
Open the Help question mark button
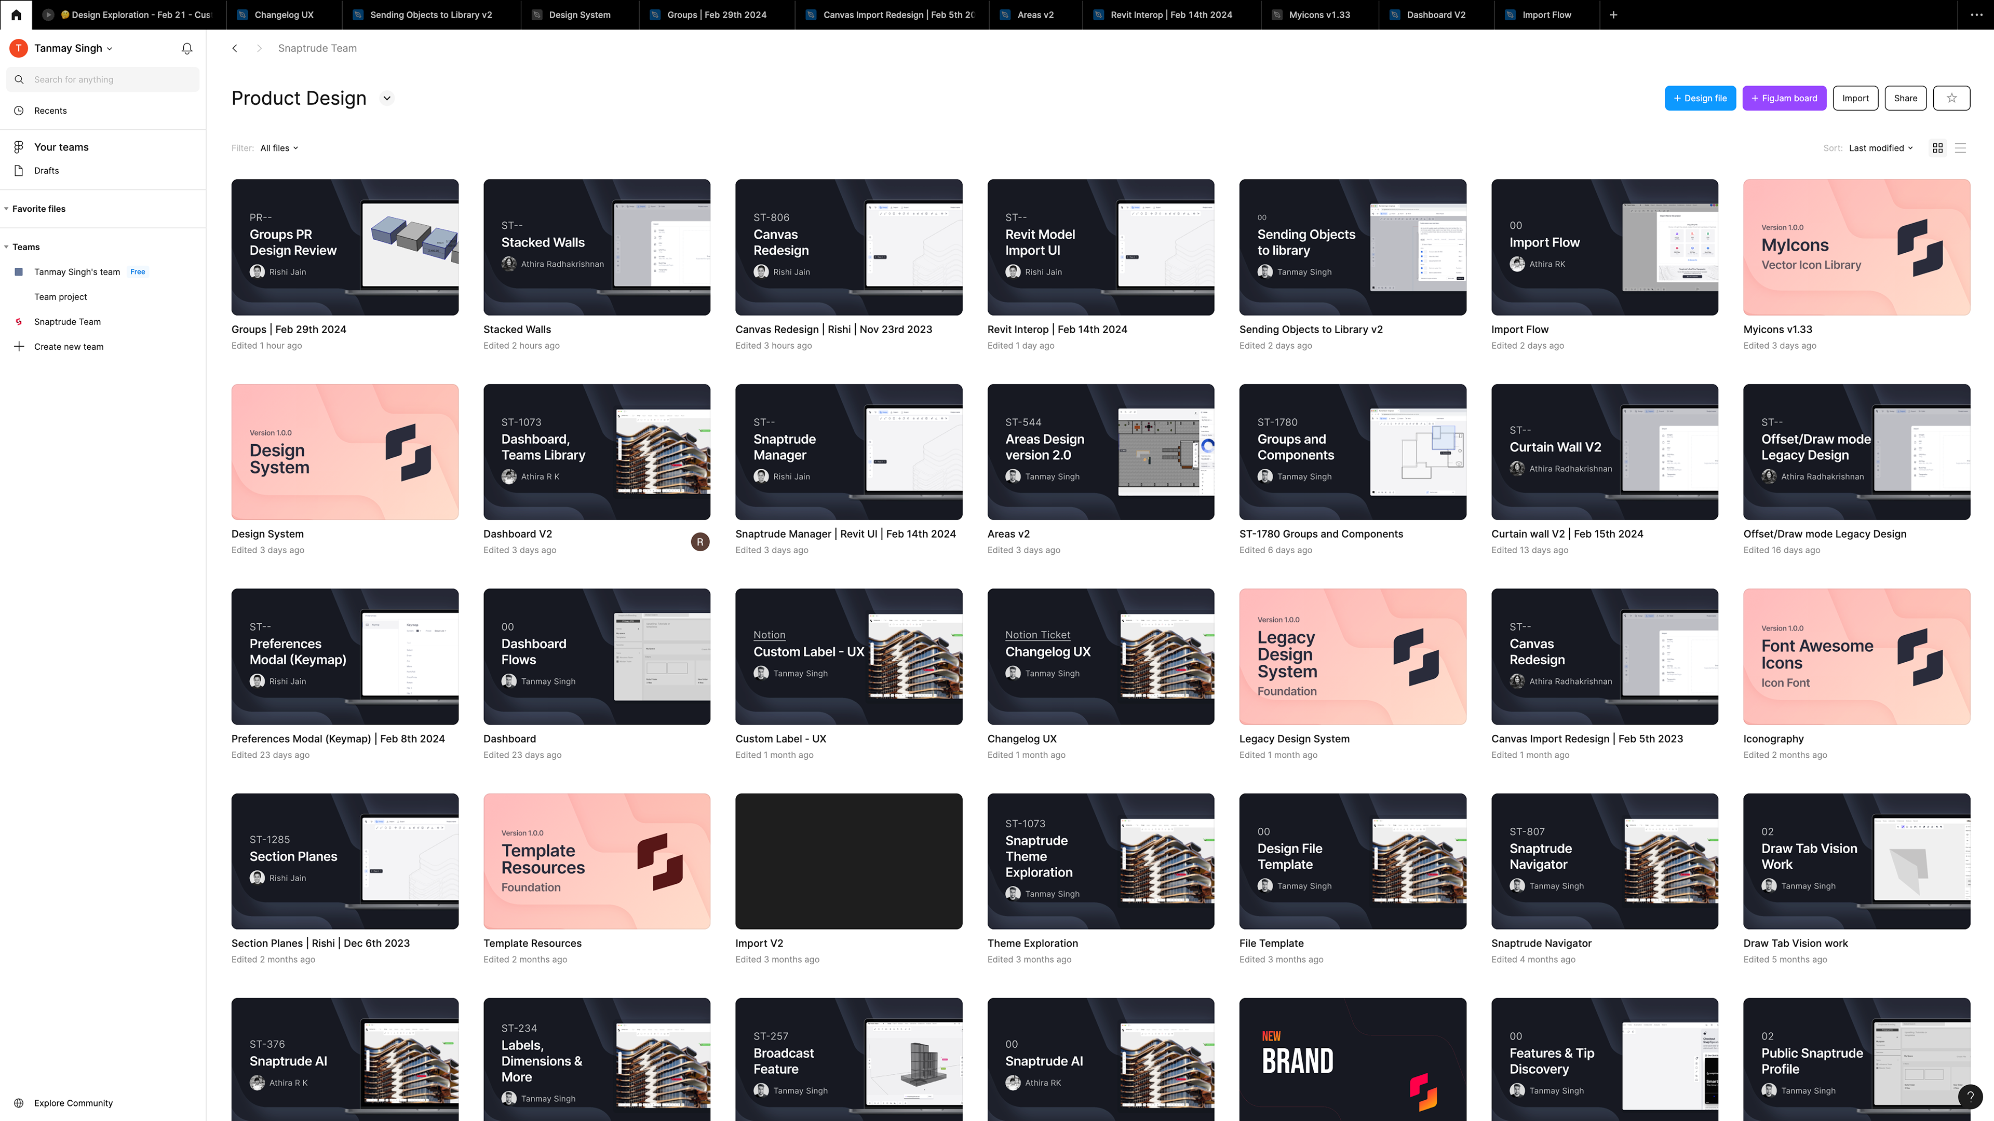(1971, 1096)
